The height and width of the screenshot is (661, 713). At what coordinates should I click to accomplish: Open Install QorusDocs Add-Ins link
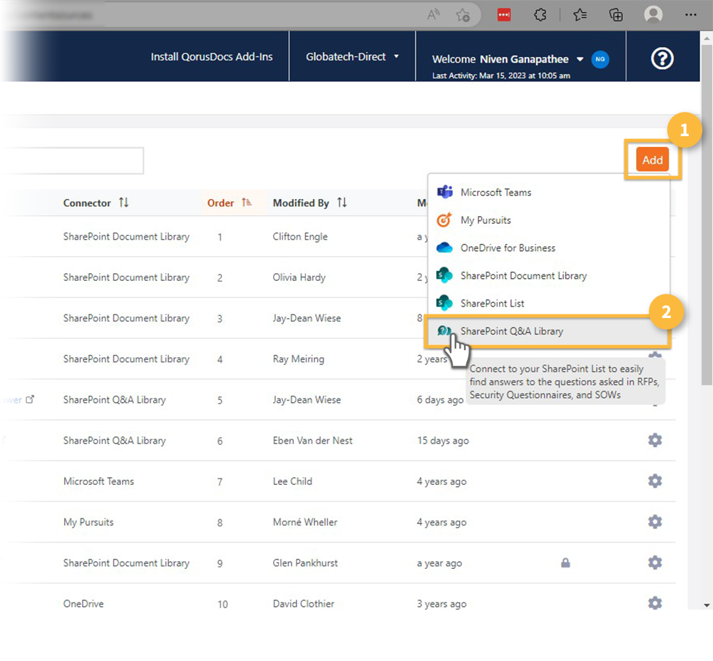click(212, 56)
